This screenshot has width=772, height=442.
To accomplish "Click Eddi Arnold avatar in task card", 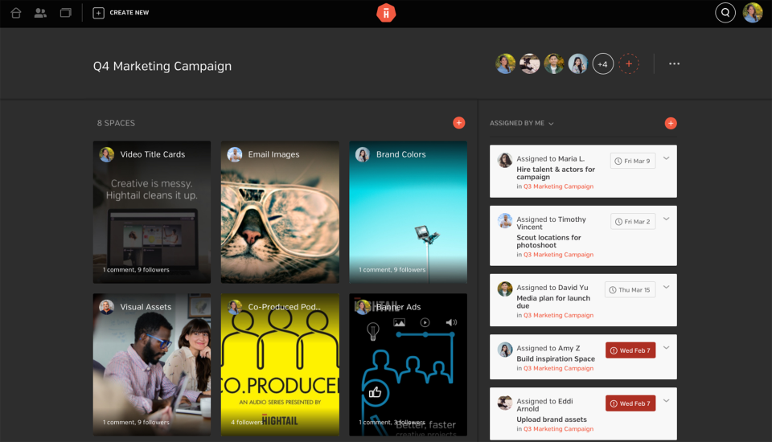I will pyautogui.click(x=505, y=403).
